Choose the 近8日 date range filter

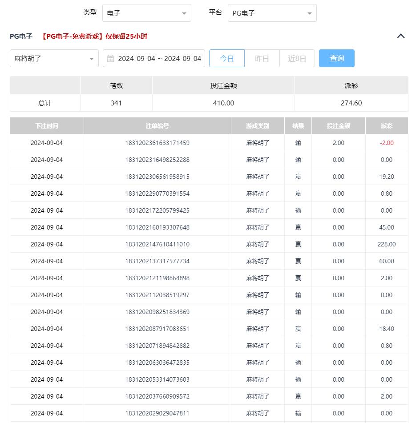[x=297, y=59]
